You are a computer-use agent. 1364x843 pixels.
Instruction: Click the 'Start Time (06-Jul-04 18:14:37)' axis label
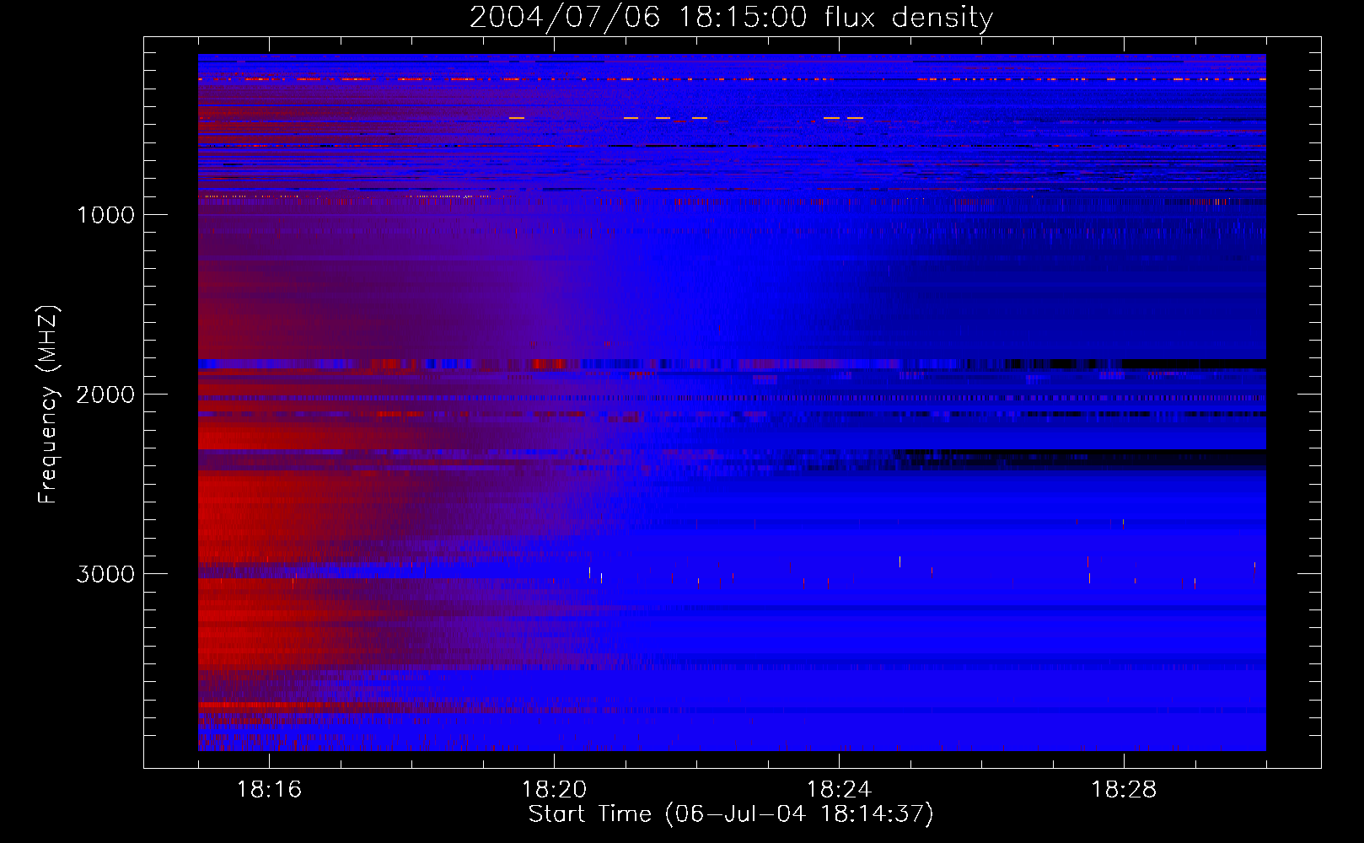tap(731, 814)
